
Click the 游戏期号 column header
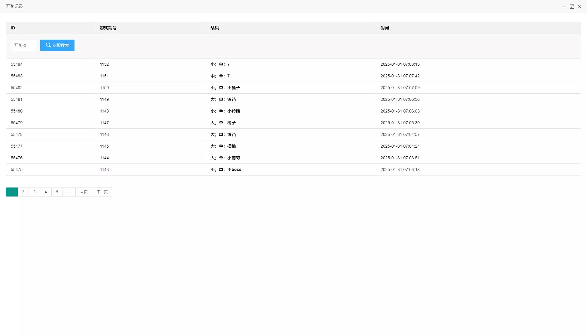108,28
